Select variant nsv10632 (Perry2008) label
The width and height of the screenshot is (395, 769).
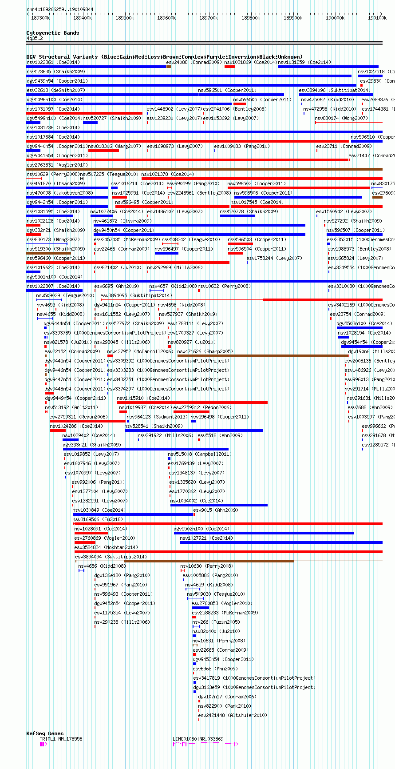(224, 286)
